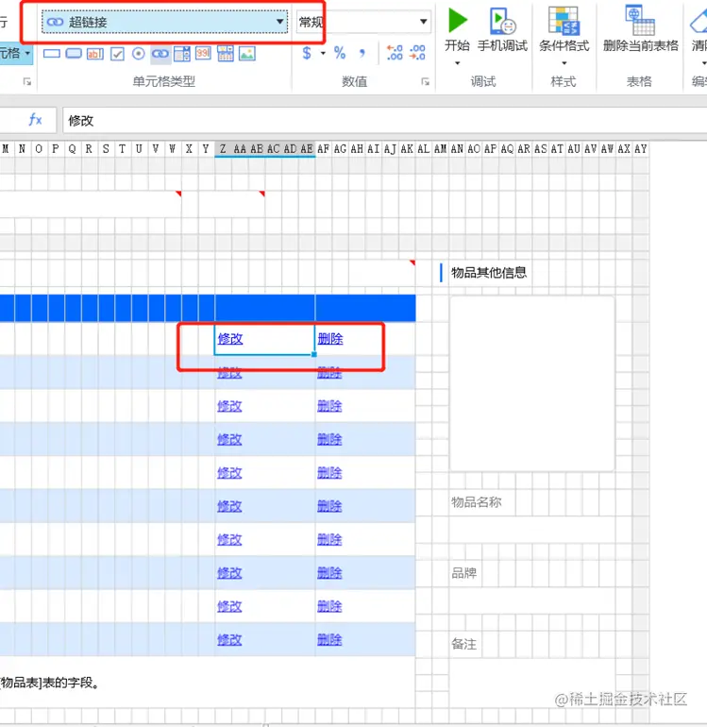This screenshot has width=707, height=727.
Task: Expand the 条件格式 dropdown arrow
Action: pyautogui.click(x=564, y=63)
